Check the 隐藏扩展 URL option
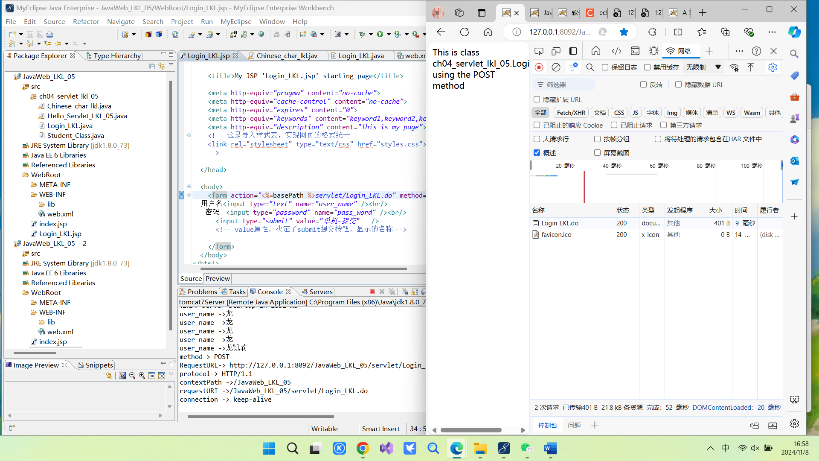This screenshot has width=819, height=461. [537, 99]
